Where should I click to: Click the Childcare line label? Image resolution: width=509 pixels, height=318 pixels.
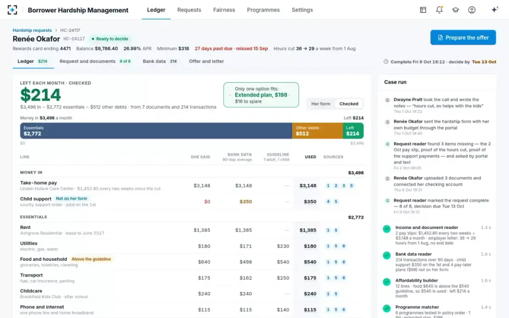click(31, 291)
